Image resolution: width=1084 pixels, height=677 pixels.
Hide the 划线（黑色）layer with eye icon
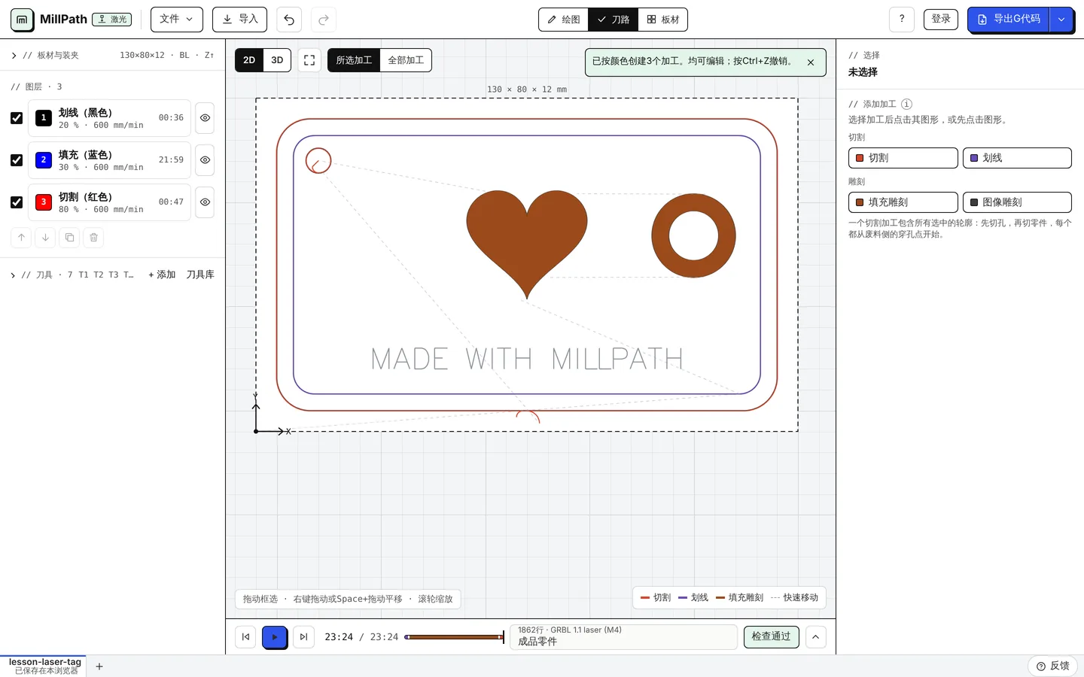pyautogui.click(x=205, y=118)
